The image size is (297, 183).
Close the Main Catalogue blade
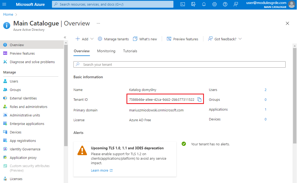[x=287, y=23]
